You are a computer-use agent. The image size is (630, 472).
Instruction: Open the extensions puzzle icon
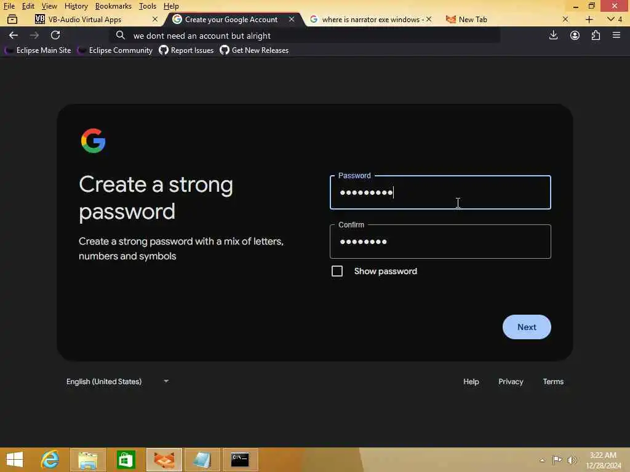[596, 35]
